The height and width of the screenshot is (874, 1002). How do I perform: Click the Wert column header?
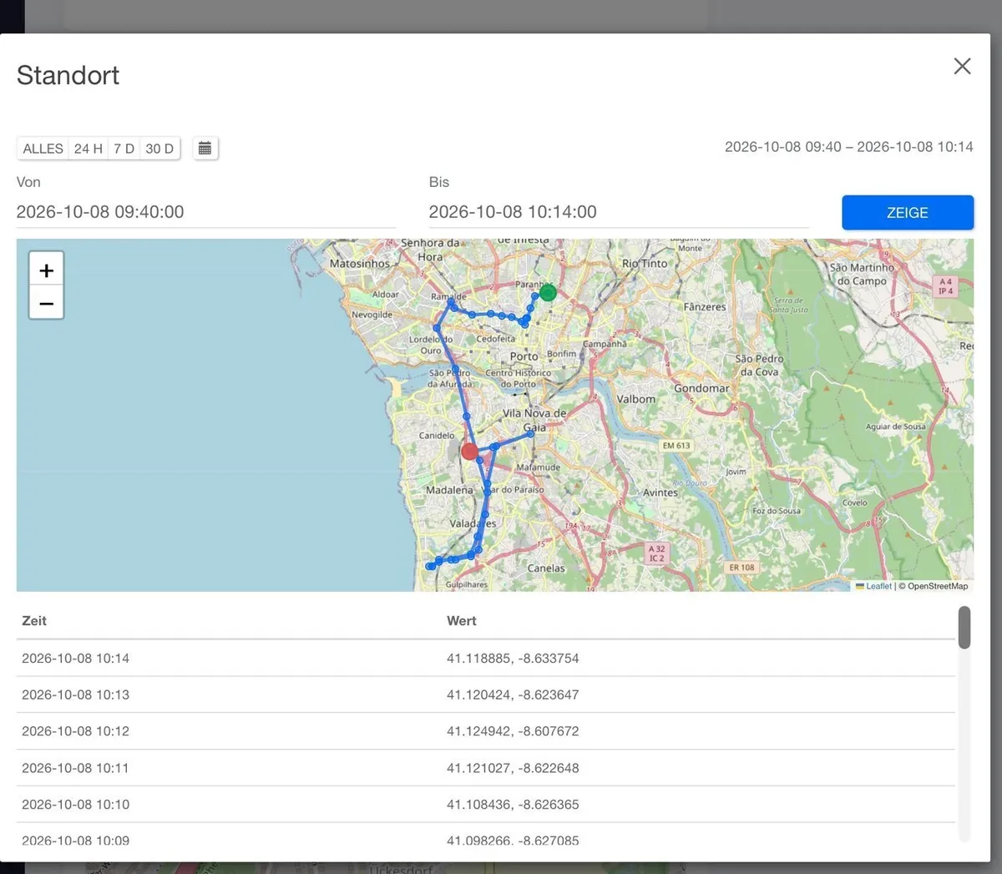click(461, 621)
